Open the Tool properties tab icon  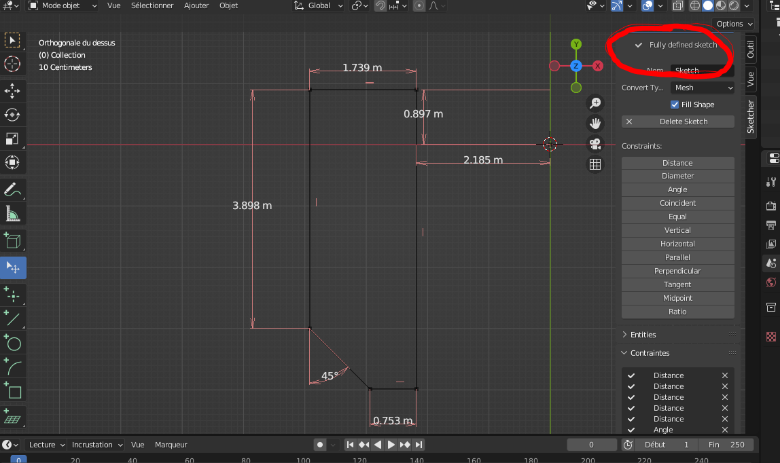[771, 183]
